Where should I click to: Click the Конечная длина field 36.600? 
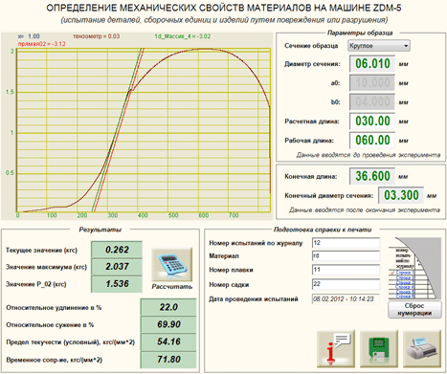(x=372, y=176)
